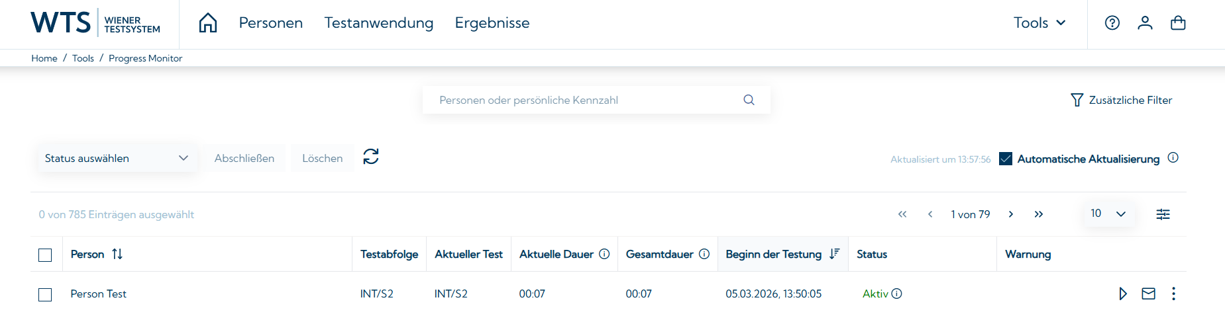The width and height of the screenshot is (1225, 314).
Task: Go to the Home house icon
Action: (x=208, y=23)
